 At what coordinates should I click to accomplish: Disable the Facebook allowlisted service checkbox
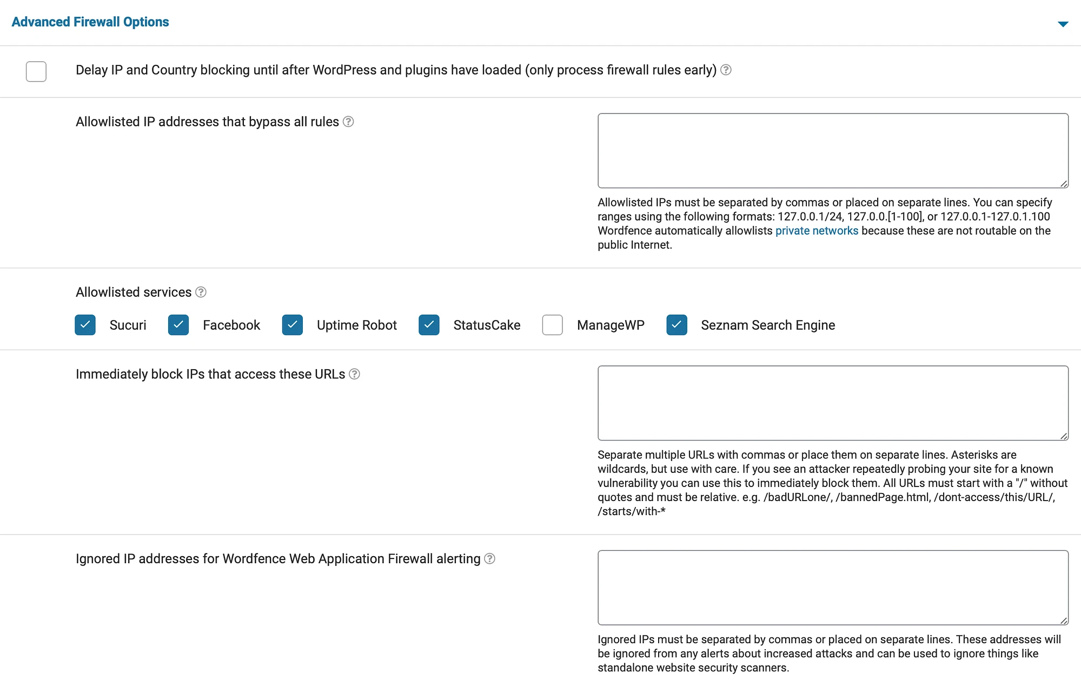[178, 324]
